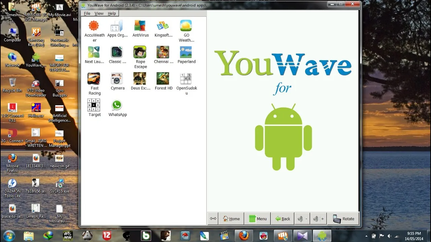Viewport: 431px width, 242px height.
Task: Click the YouWave Android taskbar icon
Action: [x=322, y=236]
